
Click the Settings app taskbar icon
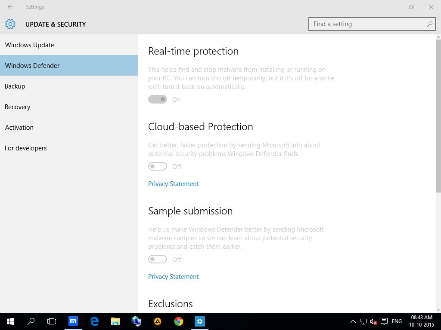pos(200,321)
